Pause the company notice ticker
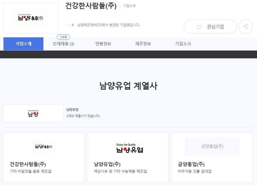This screenshot has width=257, height=185. 73,25
